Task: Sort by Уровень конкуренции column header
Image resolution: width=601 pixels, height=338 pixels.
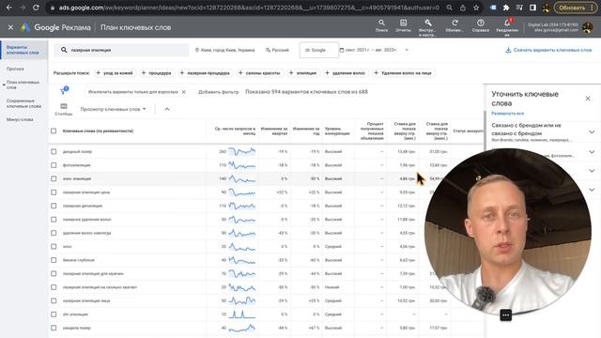Action: (x=337, y=131)
